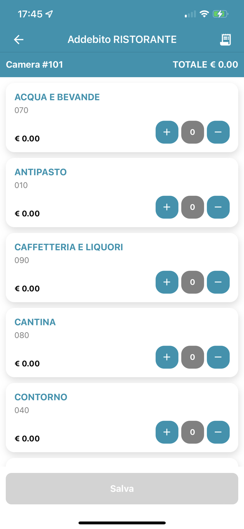Select the ANTIPASTO quantity value
The width and height of the screenshot is (244, 529).
click(193, 207)
